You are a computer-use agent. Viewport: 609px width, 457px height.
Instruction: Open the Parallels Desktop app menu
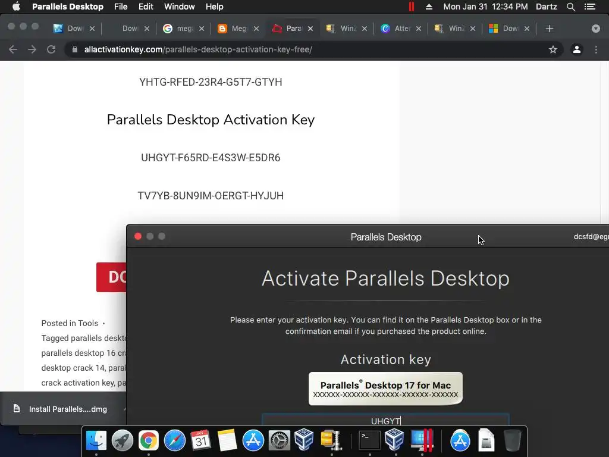click(x=68, y=7)
